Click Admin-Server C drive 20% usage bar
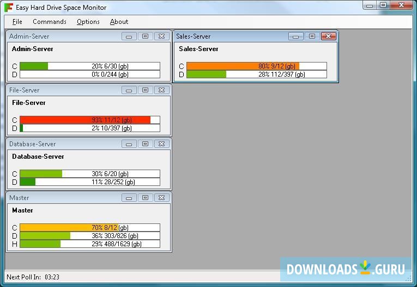The image size is (417, 287). click(x=90, y=66)
